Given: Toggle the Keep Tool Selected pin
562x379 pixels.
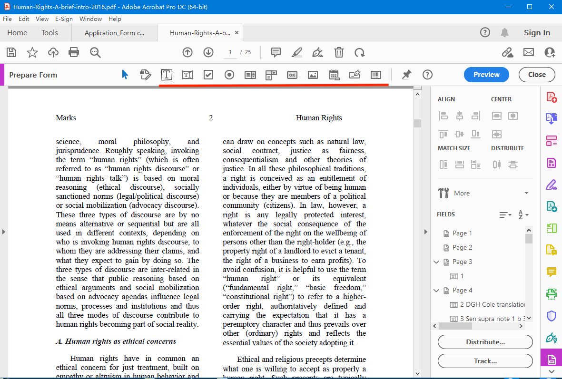Looking at the screenshot, I should pyautogui.click(x=406, y=75).
